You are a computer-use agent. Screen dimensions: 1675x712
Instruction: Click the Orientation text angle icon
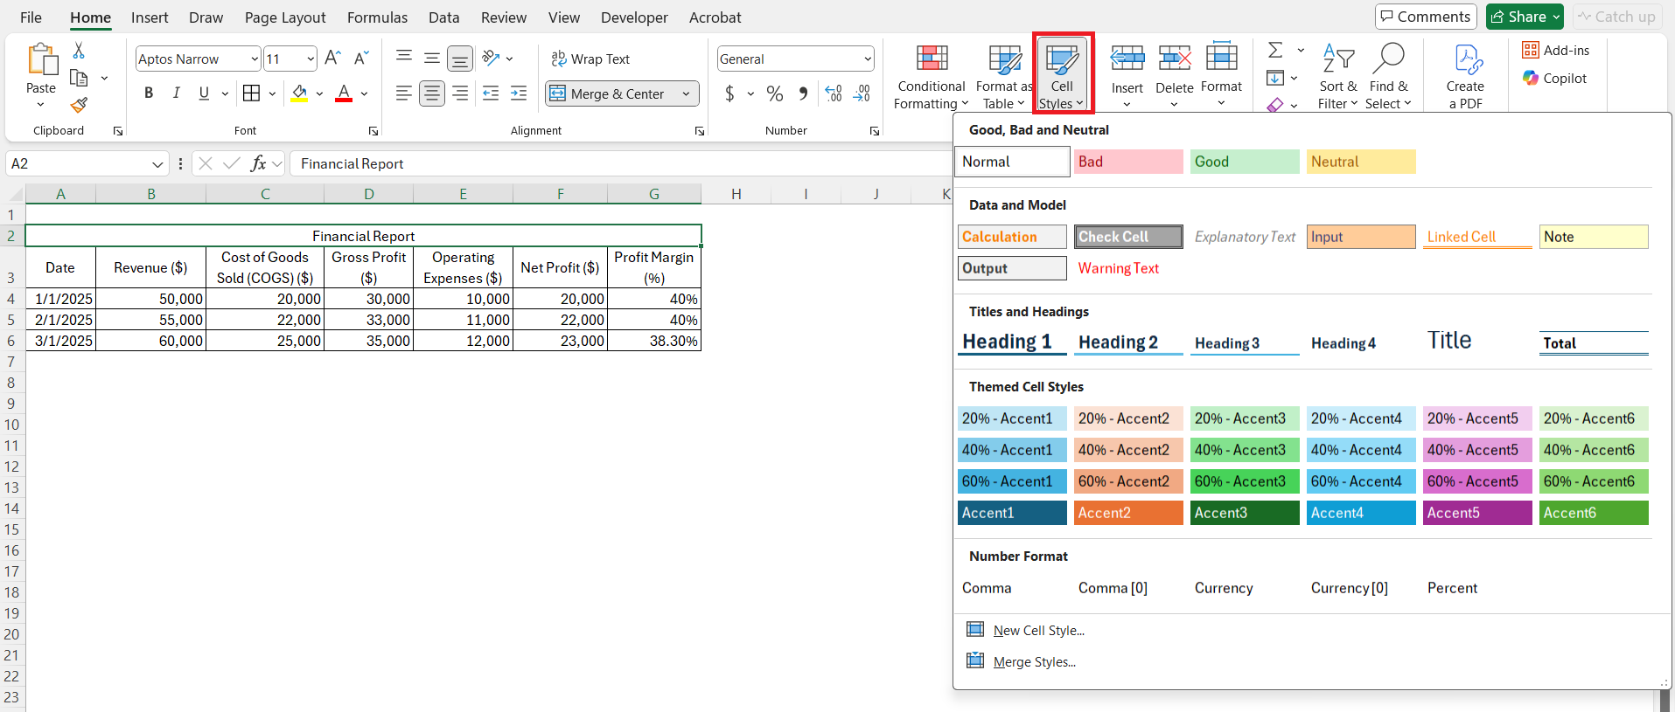[x=491, y=59]
